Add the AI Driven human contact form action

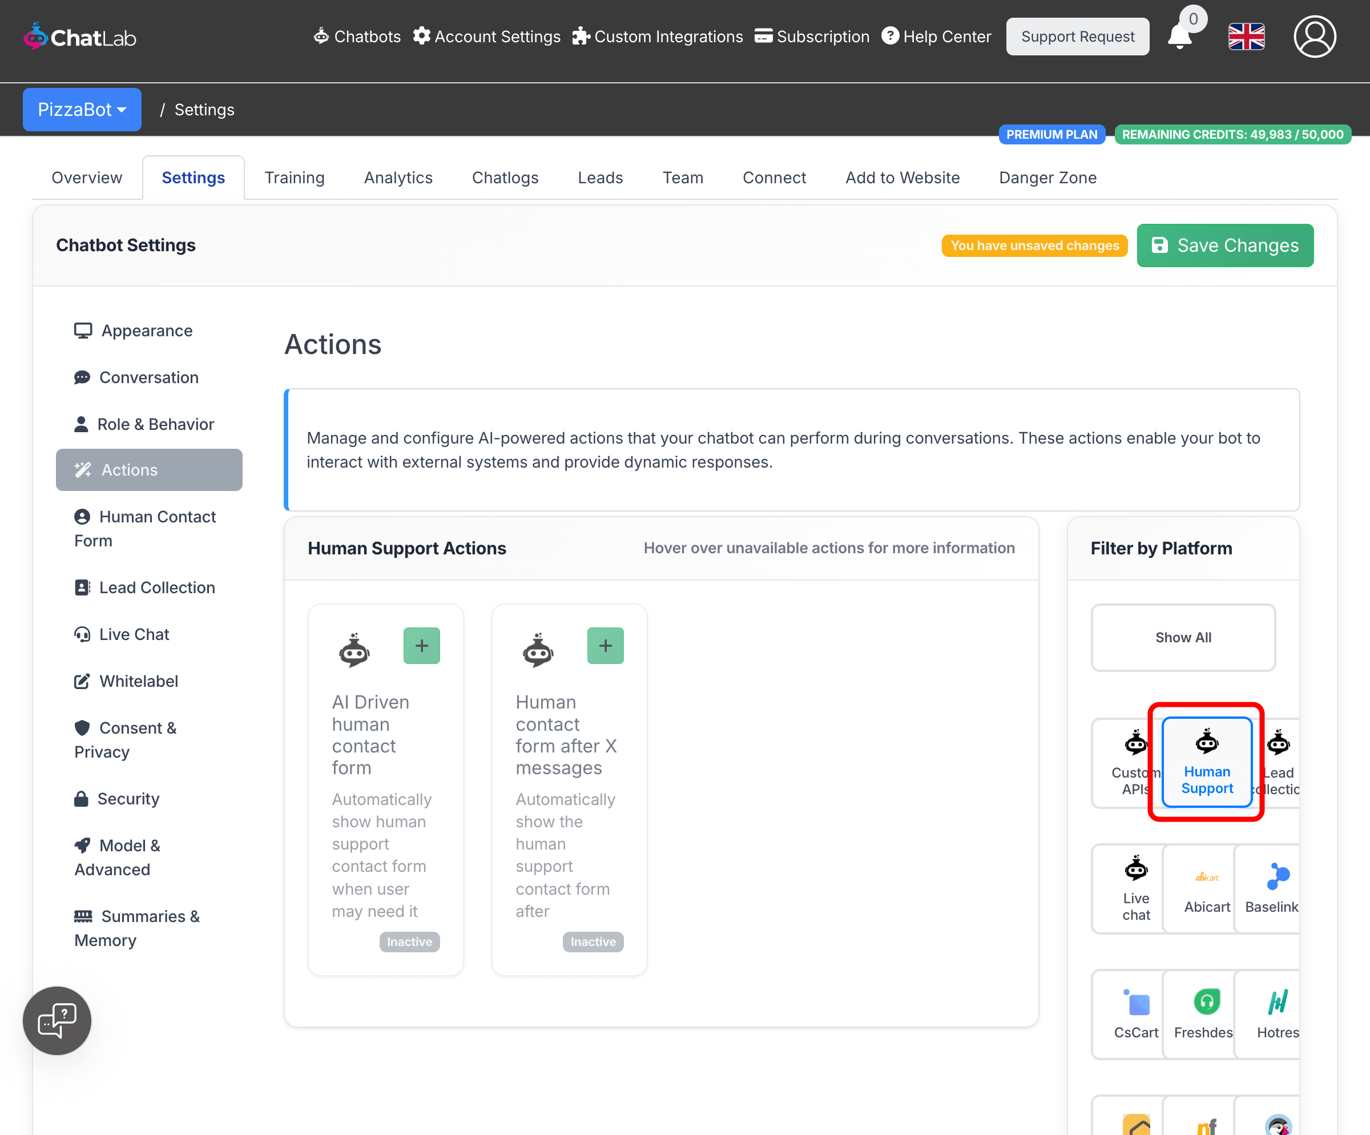pos(421,646)
